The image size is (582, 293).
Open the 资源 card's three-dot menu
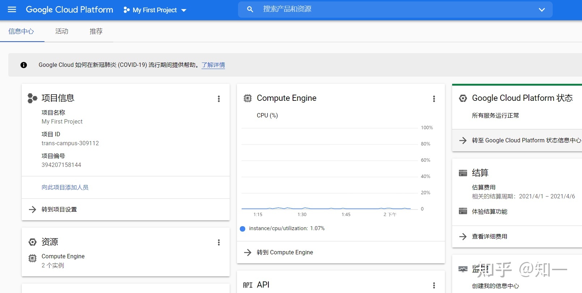[x=219, y=242]
